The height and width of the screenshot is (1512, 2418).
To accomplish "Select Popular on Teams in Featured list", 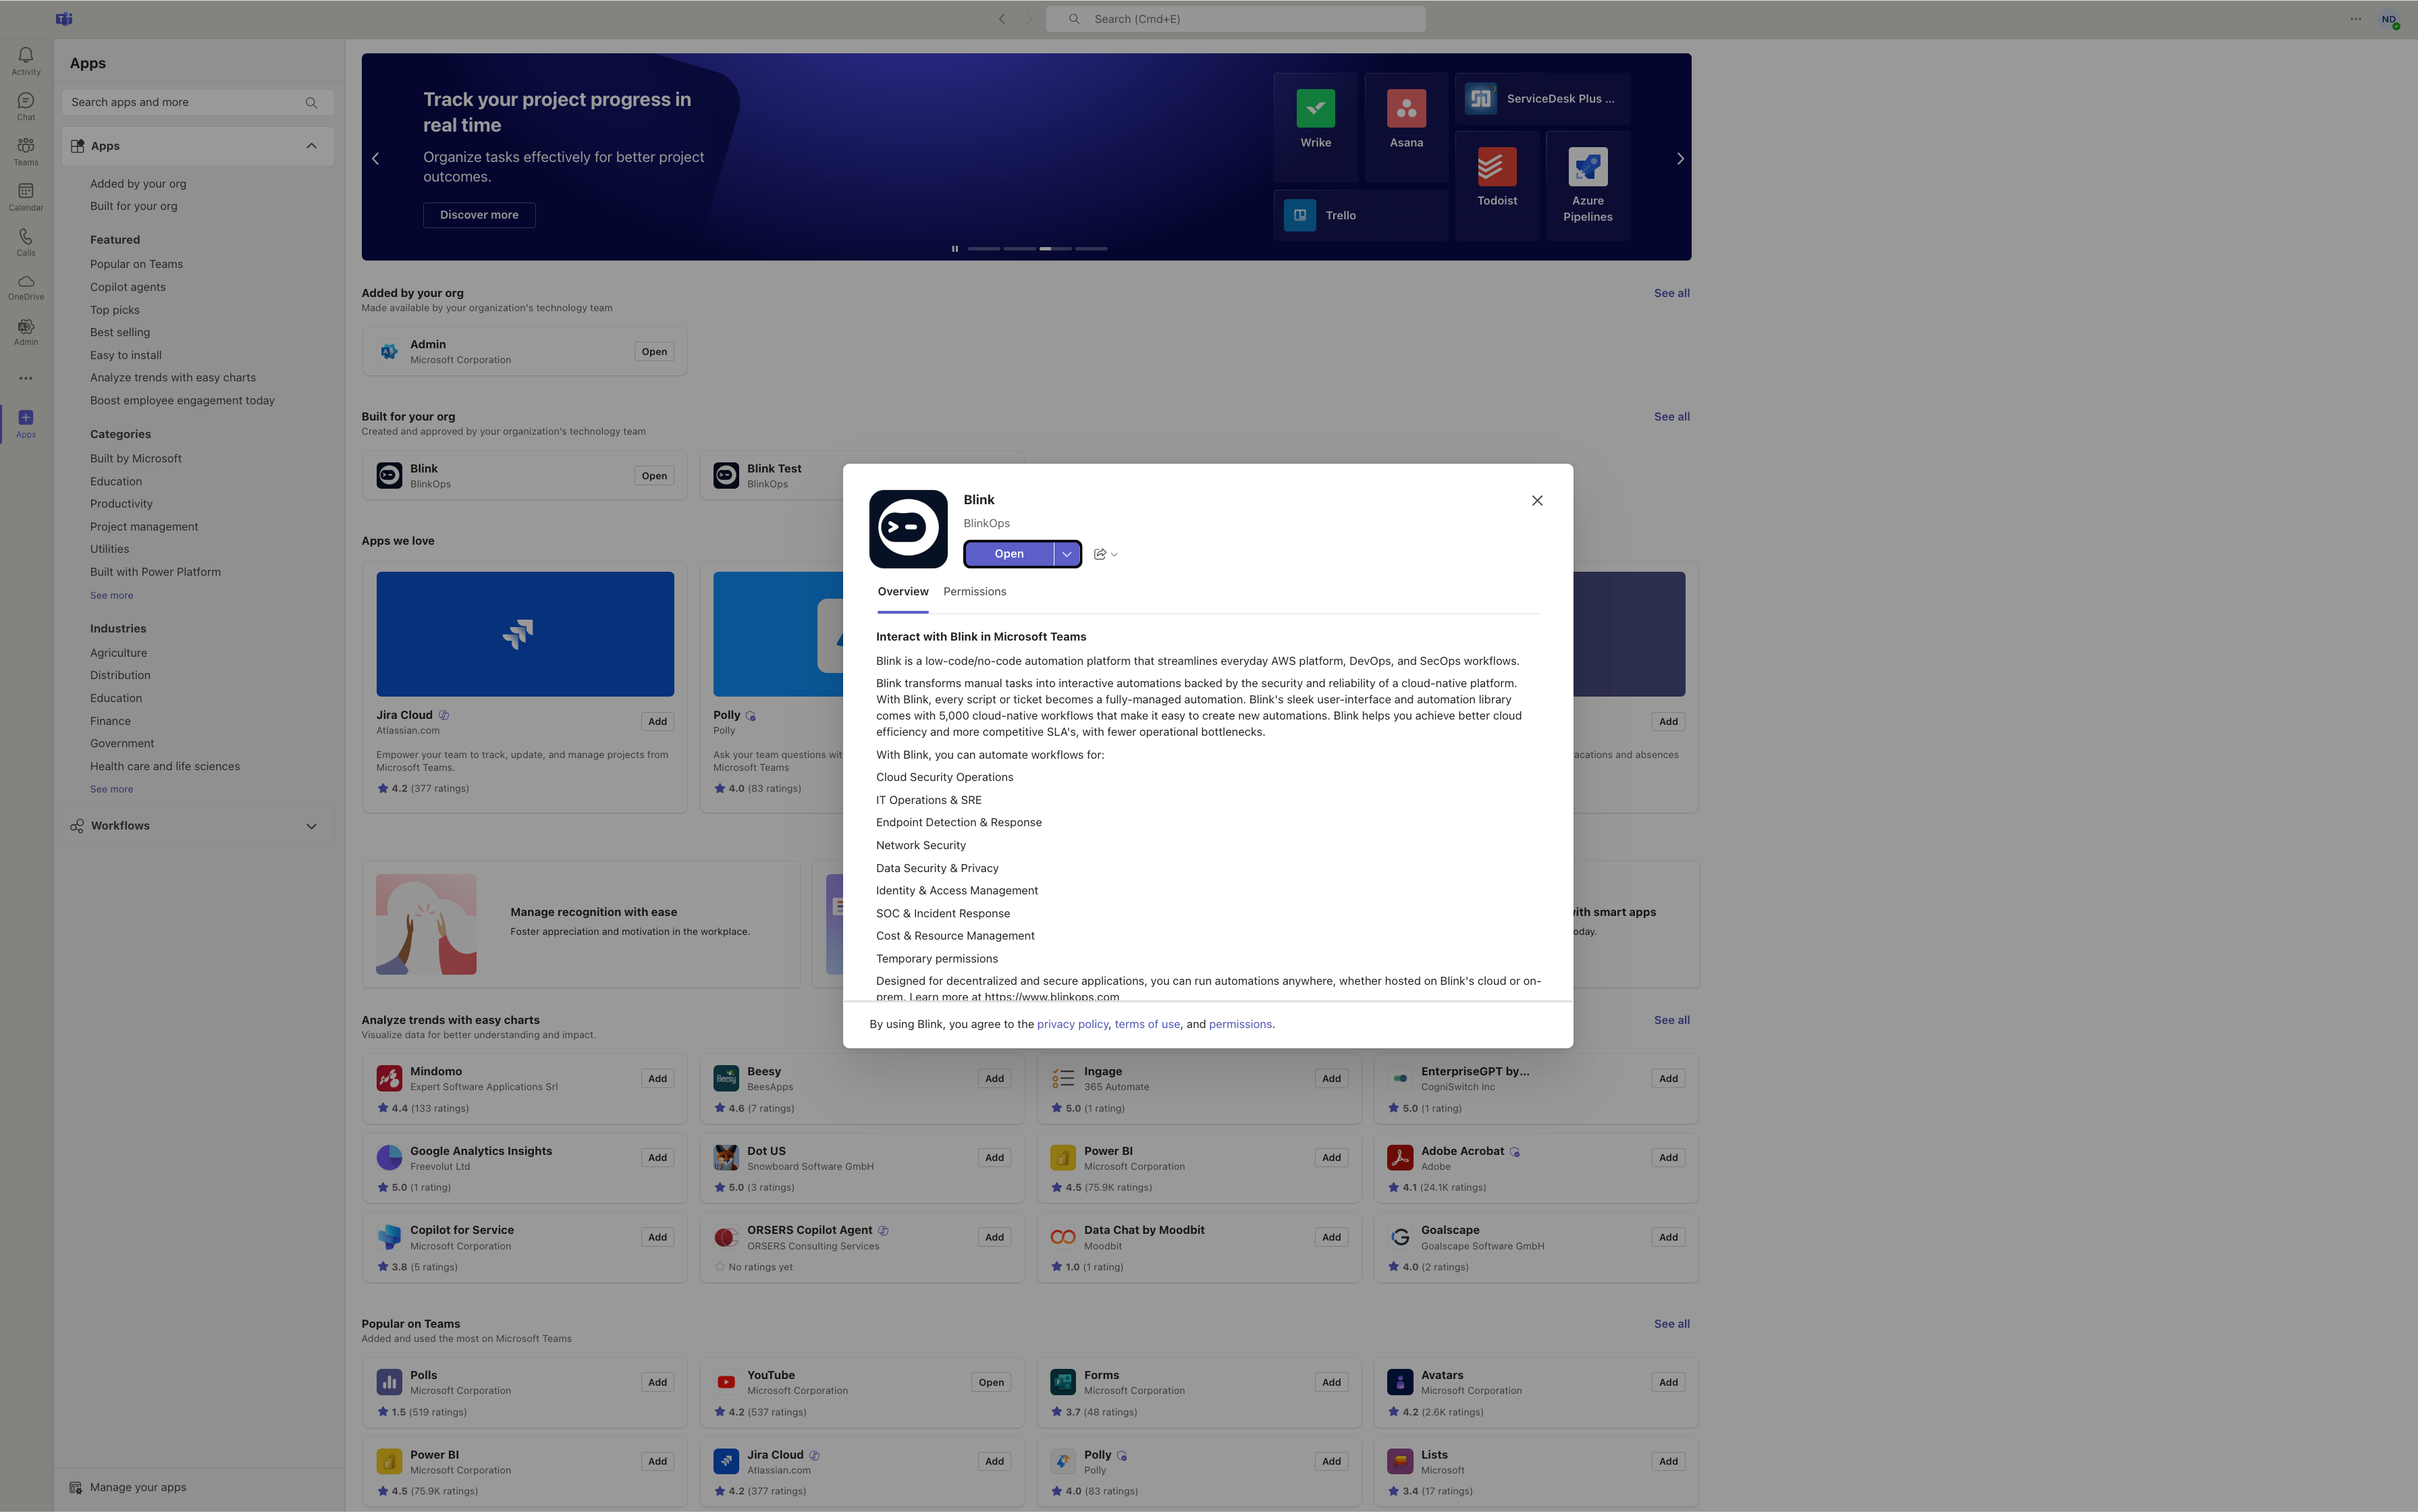I will (136, 264).
